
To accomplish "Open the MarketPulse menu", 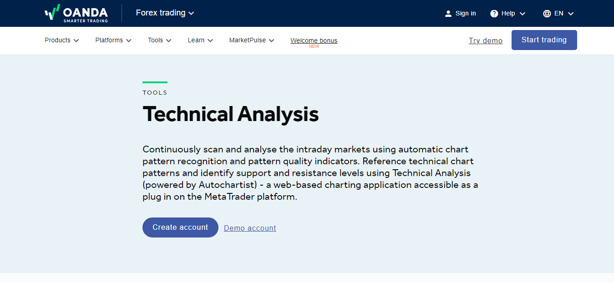I will [252, 40].
